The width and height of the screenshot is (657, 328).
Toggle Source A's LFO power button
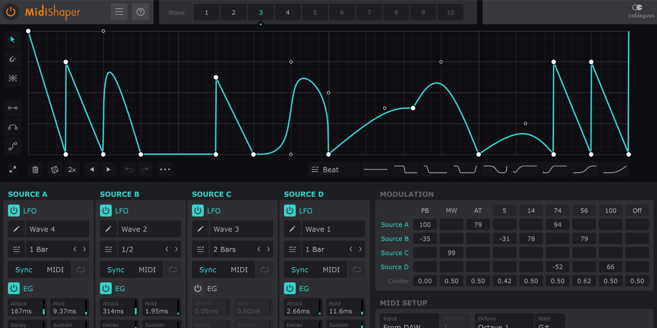[14, 210]
